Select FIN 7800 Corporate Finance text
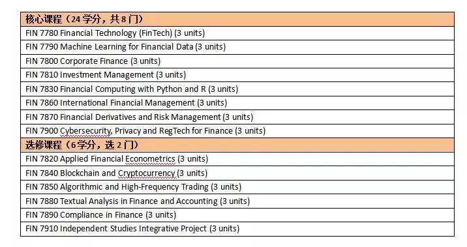The width and height of the screenshot is (467, 247). pos(93,61)
